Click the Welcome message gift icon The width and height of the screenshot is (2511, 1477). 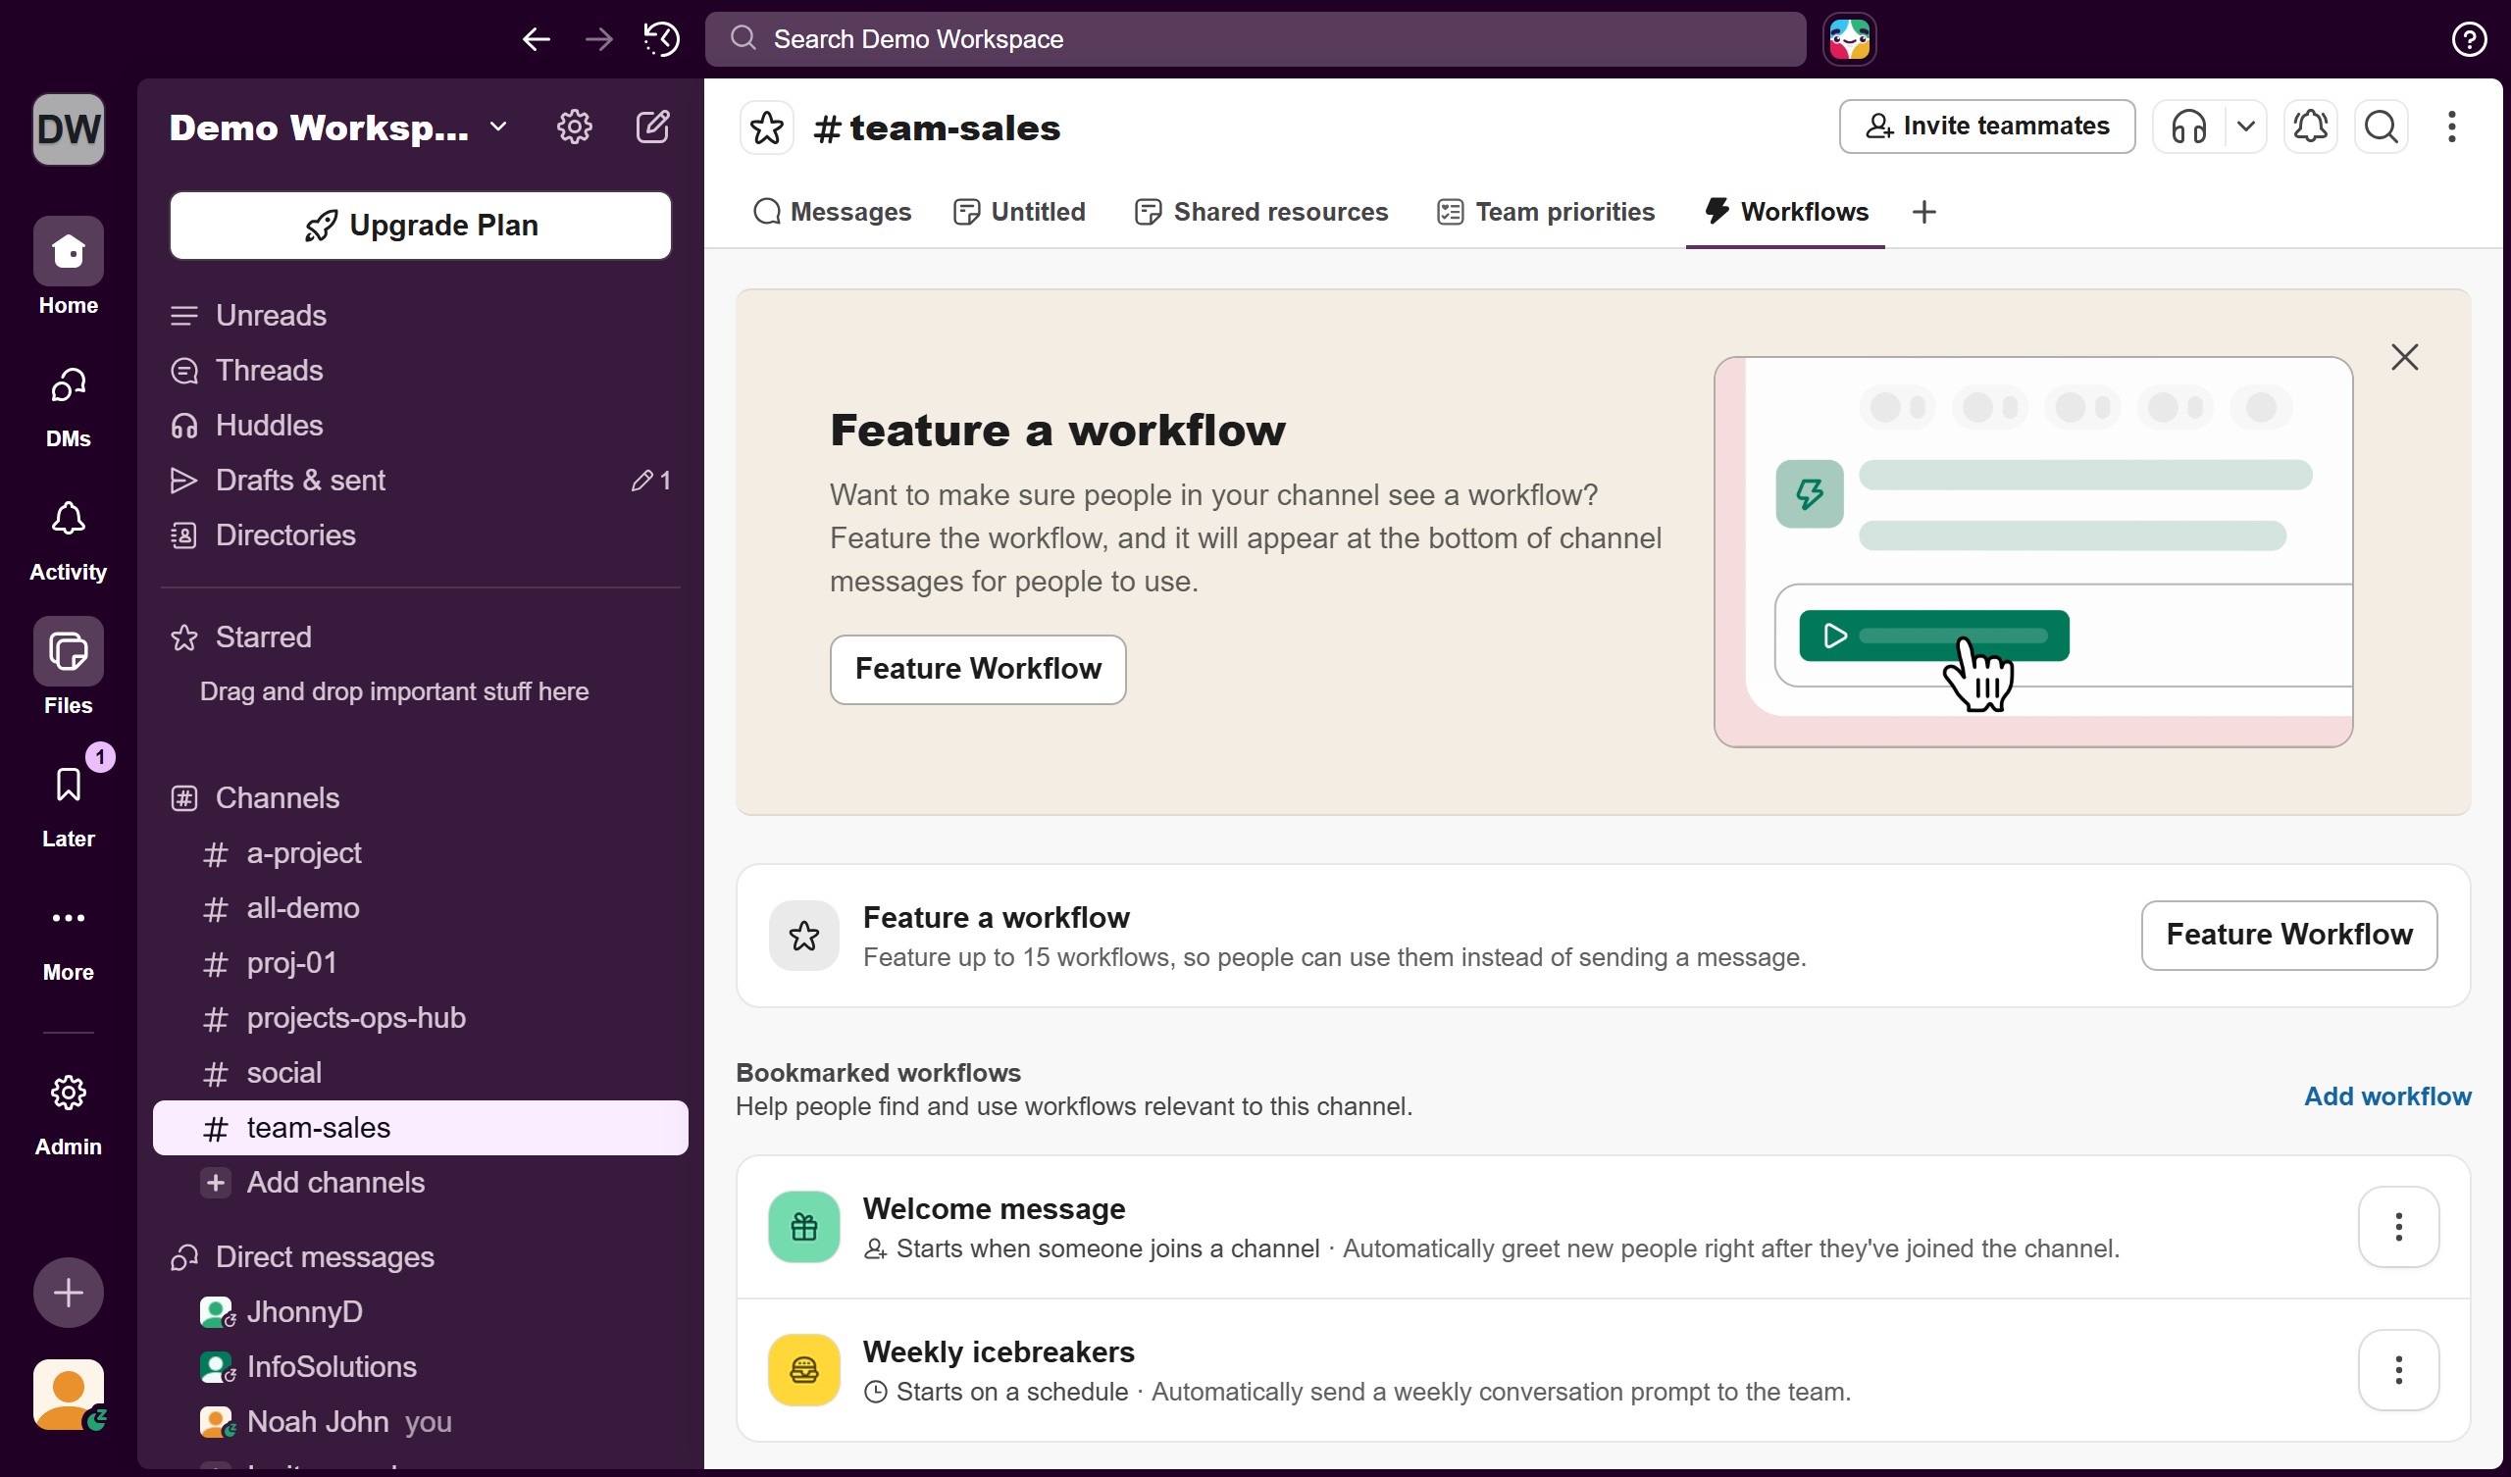(x=804, y=1227)
